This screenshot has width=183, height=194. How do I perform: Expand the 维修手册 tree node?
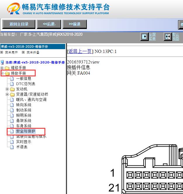tap(2, 68)
